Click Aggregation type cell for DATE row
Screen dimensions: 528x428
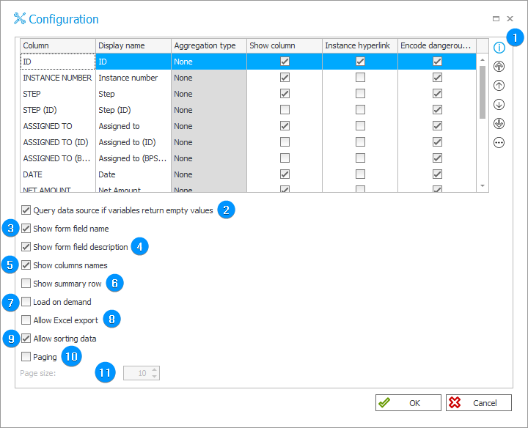pyautogui.click(x=209, y=174)
